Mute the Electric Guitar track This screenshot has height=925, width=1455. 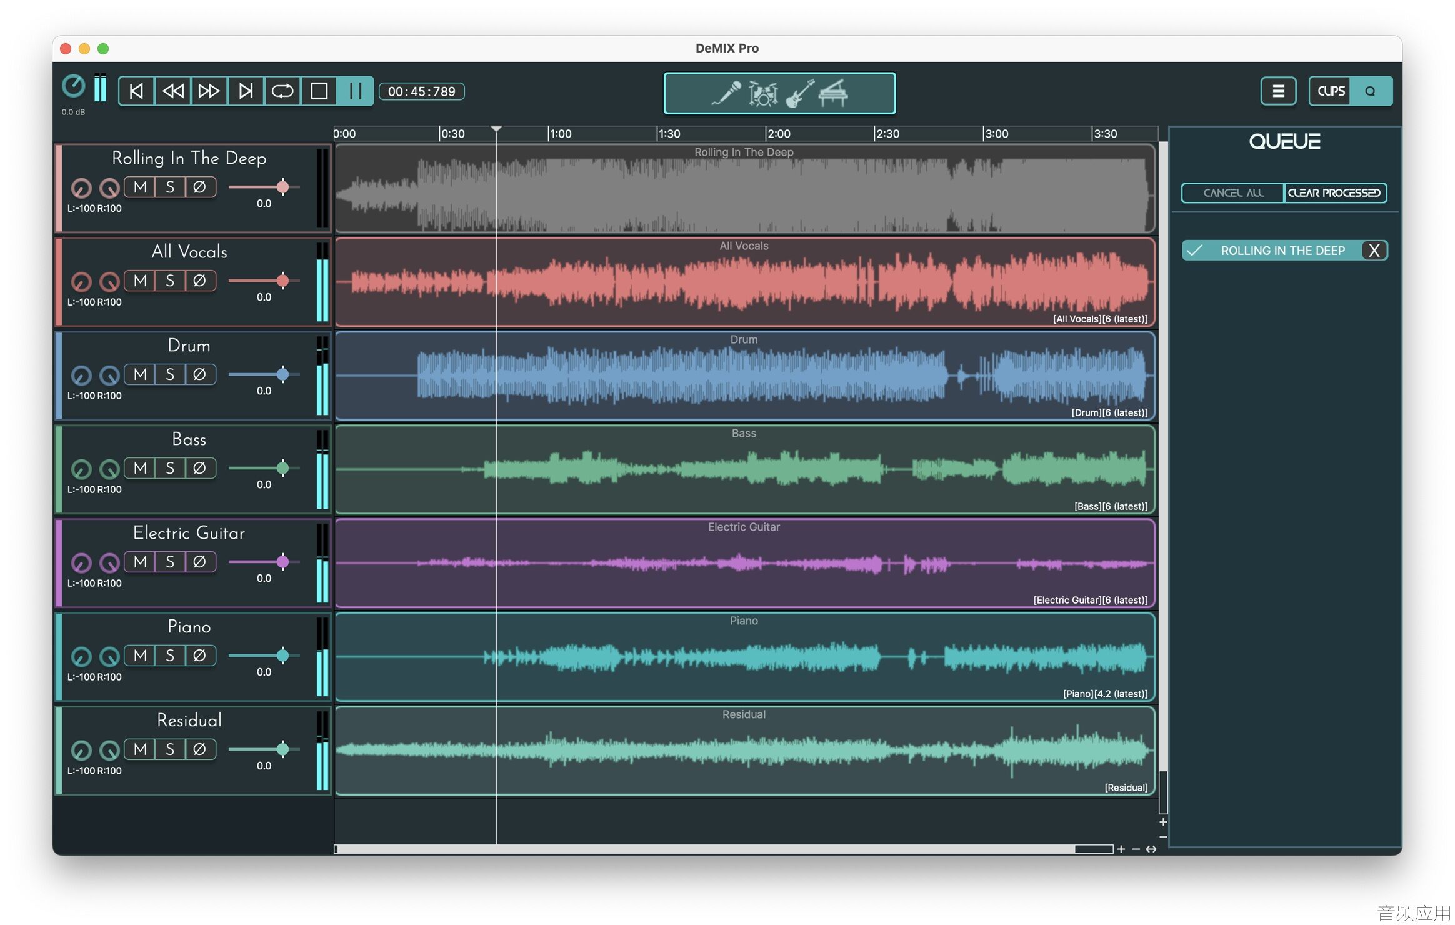[140, 562]
